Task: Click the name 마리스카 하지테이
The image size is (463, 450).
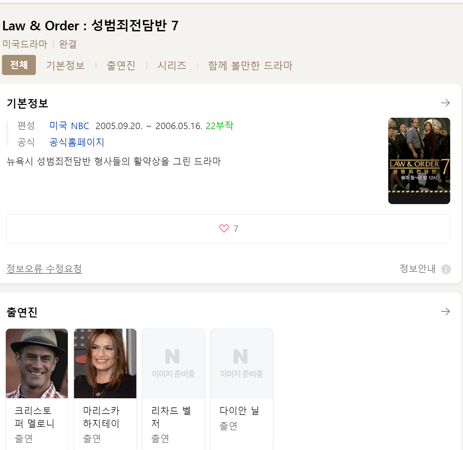Action: click(101, 417)
